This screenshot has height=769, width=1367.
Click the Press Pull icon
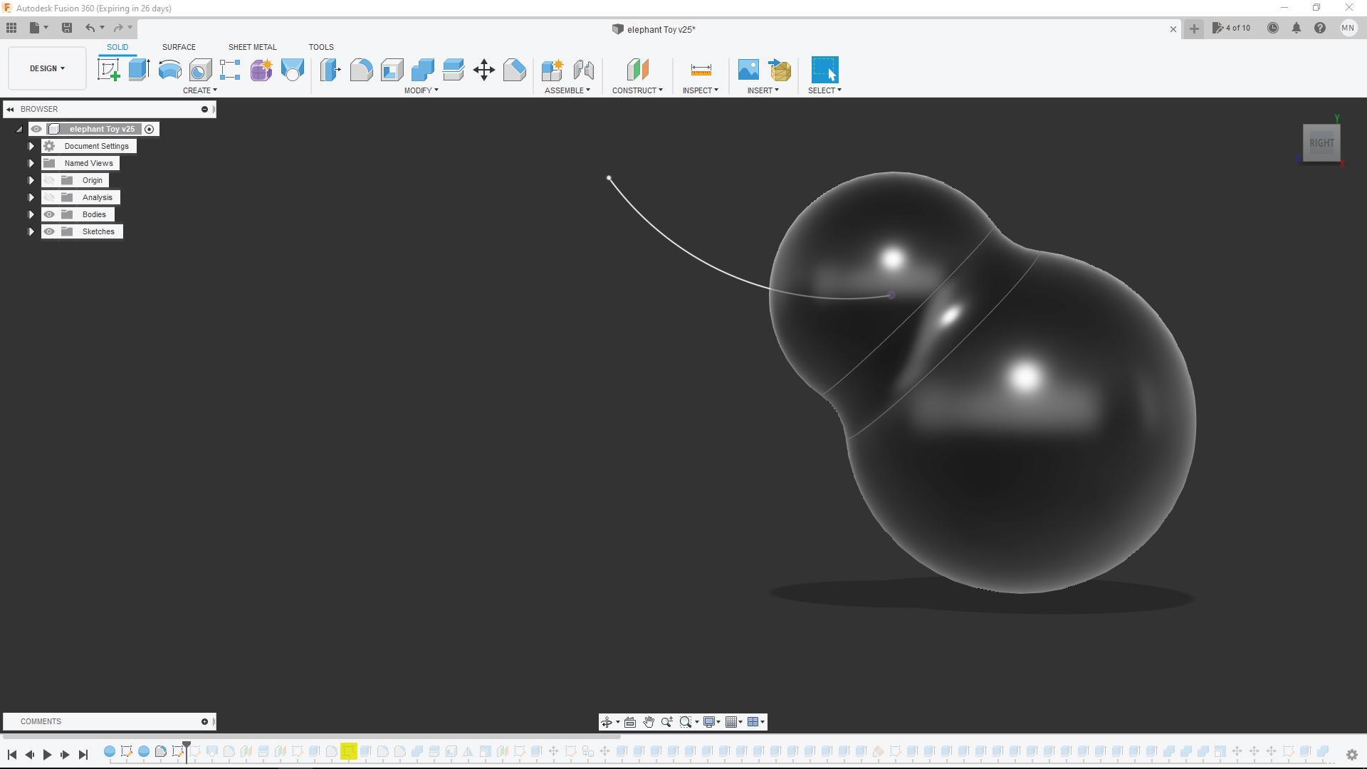click(x=330, y=70)
